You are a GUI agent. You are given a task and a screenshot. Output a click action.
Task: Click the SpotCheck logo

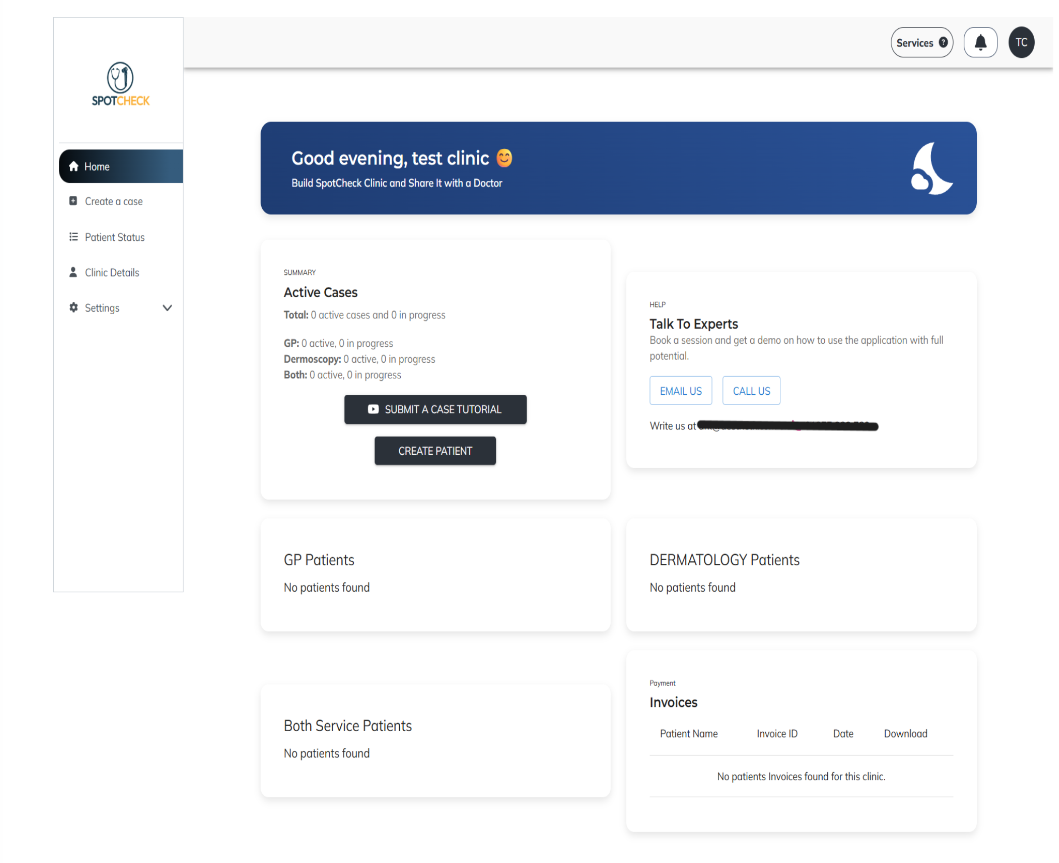pos(120,84)
